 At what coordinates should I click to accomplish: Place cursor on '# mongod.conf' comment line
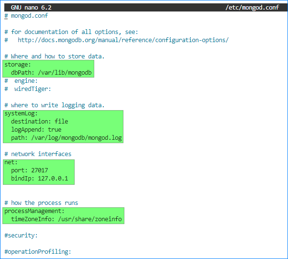(26, 16)
